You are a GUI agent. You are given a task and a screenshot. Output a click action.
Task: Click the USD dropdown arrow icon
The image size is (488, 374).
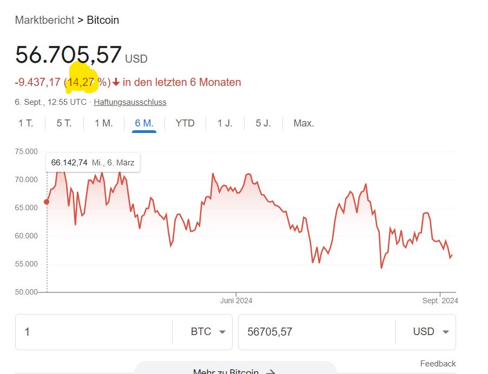pyautogui.click(x=446, y=332)
